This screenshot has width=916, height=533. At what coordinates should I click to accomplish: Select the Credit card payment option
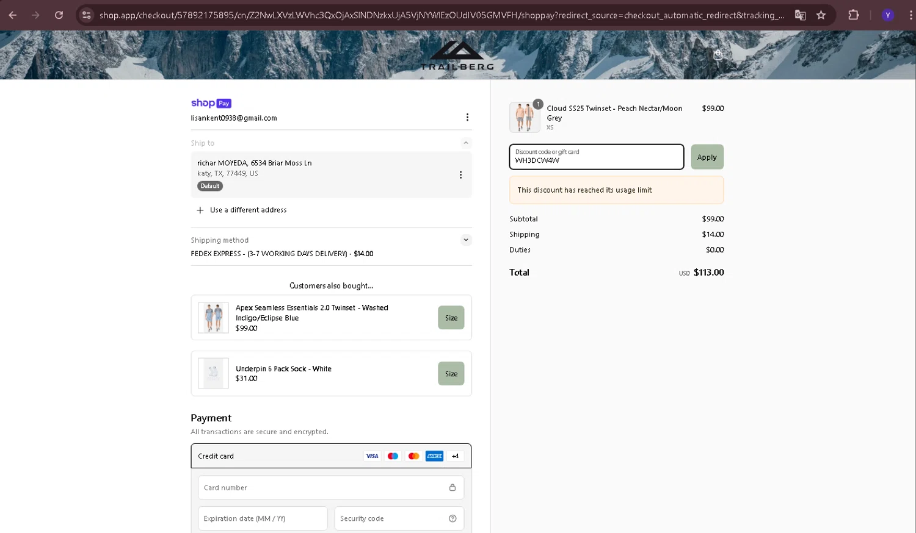[331, 456]
